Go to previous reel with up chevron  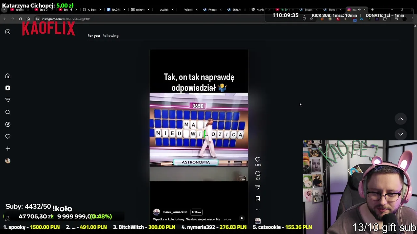pos(401,119)
